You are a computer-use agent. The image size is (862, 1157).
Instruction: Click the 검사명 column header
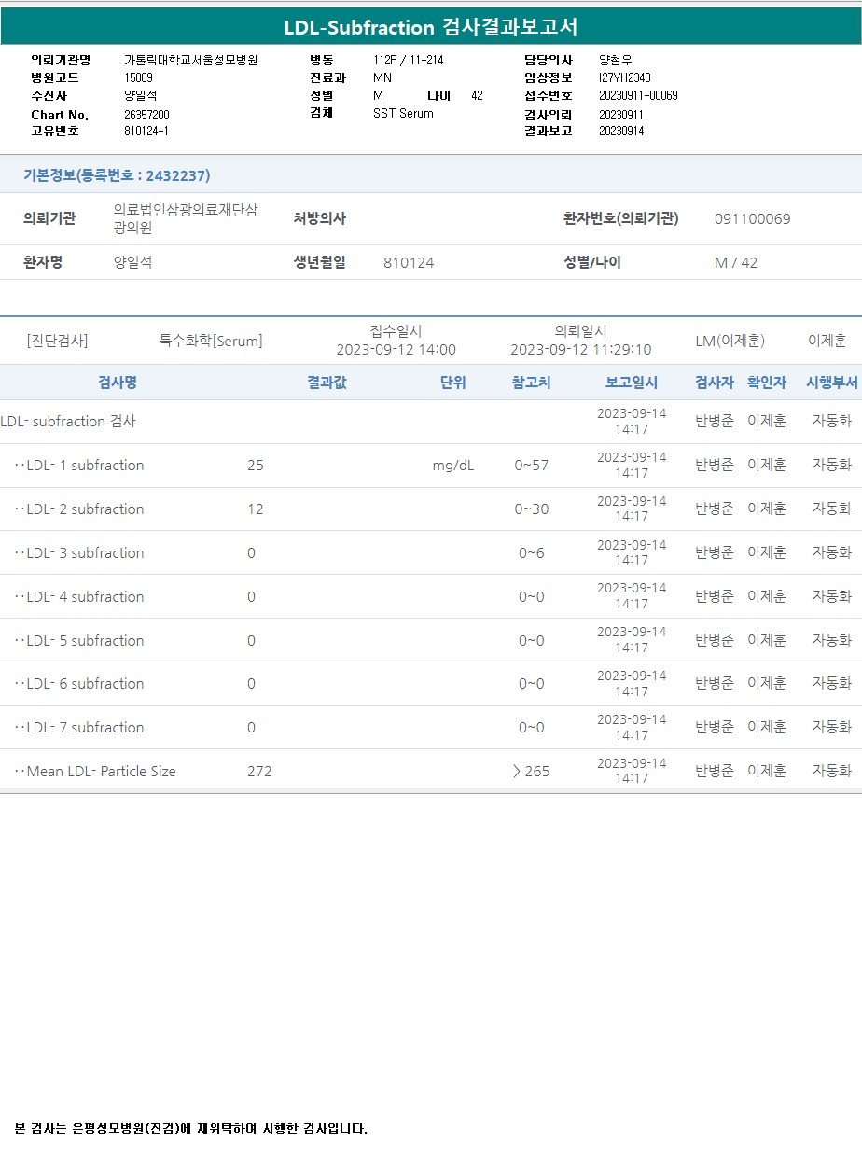(x=118, y=383)
